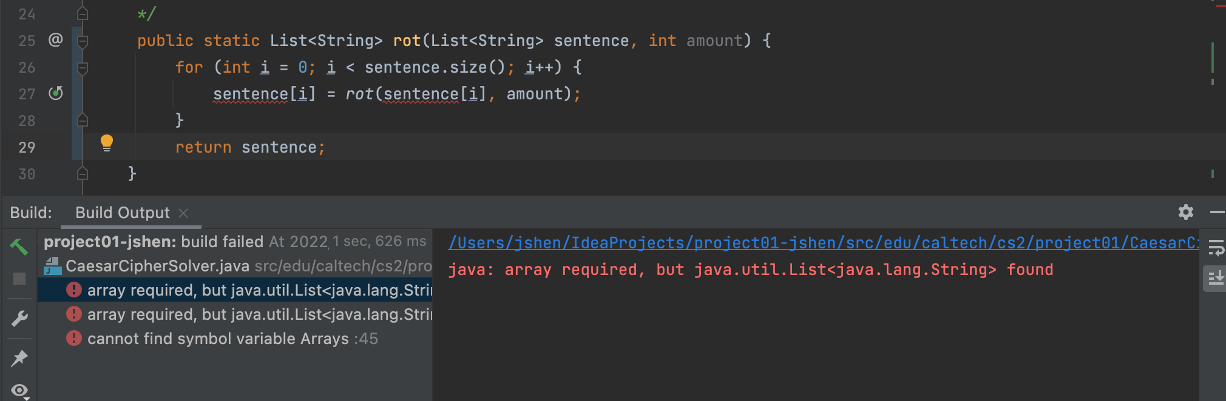Open Build panel gear settings
Viewport: 1226px width, 401px height.
tap(1185, 212)
